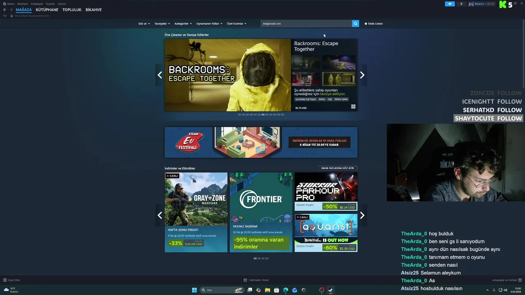
Task: Open the Yardım menu
Action: pos(62,4)
